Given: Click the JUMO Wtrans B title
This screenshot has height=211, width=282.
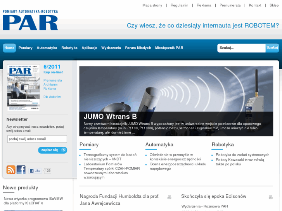Looking at the screenshot, I should tap(110, 117).
